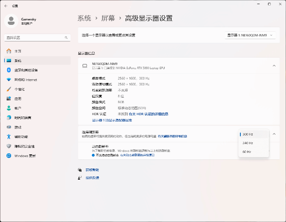Navigate to 系统 breadcrumb
This screenshot has height=222, width=286.
pos(84,18)
